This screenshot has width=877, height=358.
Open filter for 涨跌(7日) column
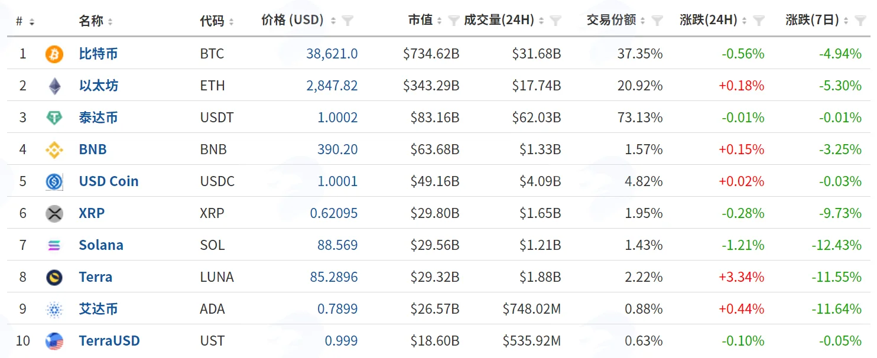(x=861, y=21)
